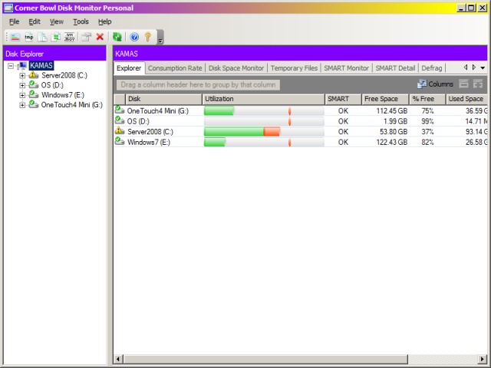Click the collapse groups icon next to Columns
This screenshot has height=368, width=491.
(x=463, y=84)
